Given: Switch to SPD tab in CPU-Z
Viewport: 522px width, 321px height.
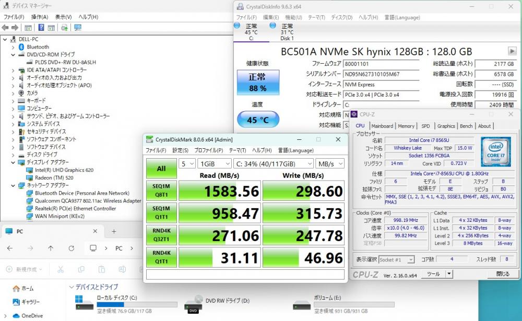Looking at the screenshot, I should pyautogui.click(x=425, y=126).
